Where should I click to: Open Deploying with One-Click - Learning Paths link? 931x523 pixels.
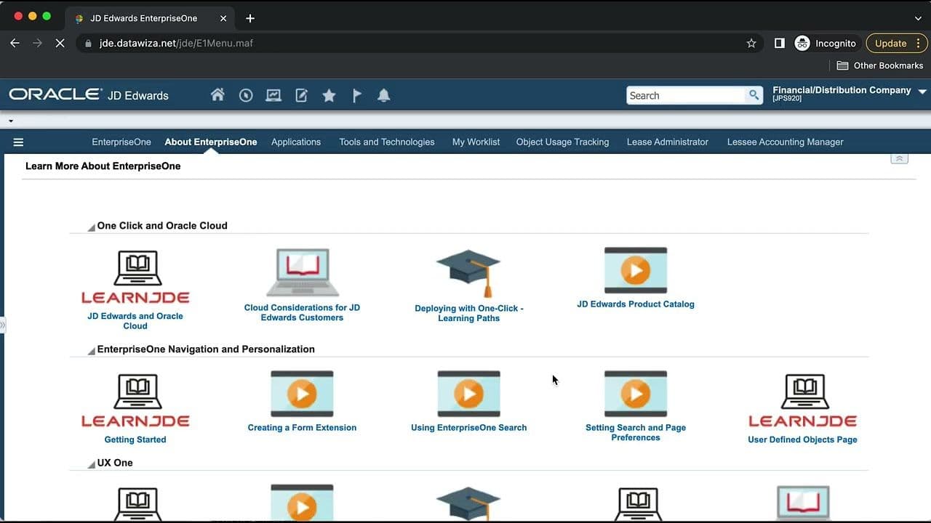click(469, 313)
